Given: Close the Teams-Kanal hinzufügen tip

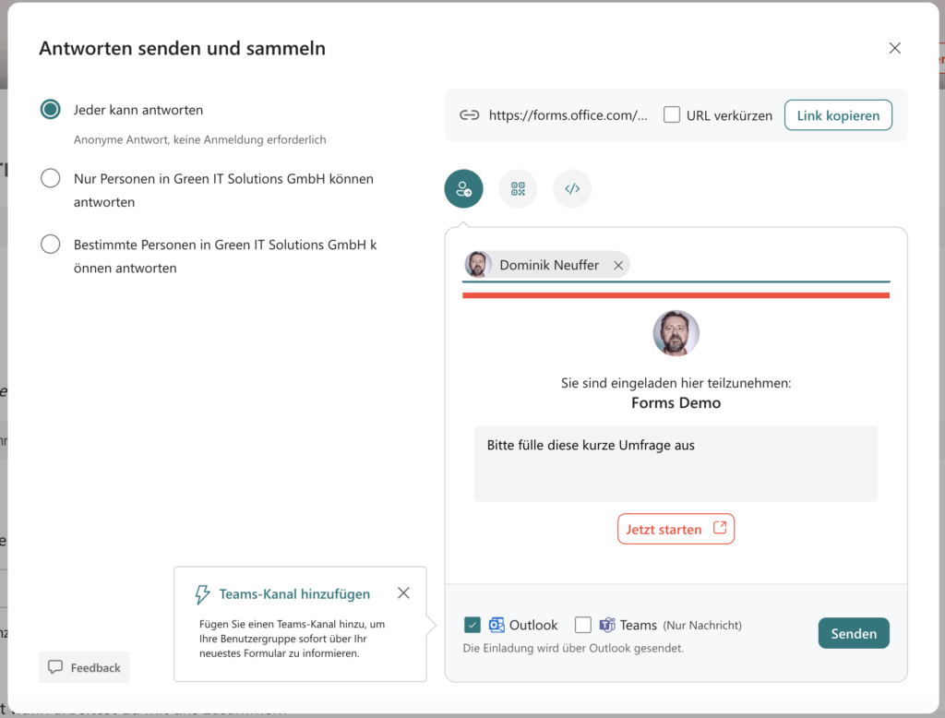Looking at the screenshot, I should (404, 593).
